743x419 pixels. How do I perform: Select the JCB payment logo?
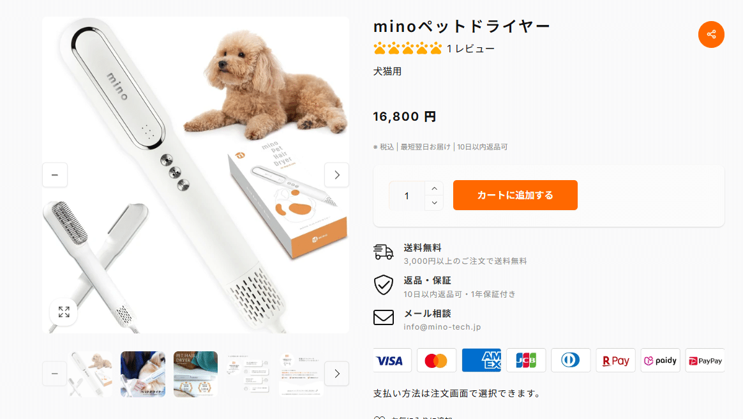coord(526,361)
